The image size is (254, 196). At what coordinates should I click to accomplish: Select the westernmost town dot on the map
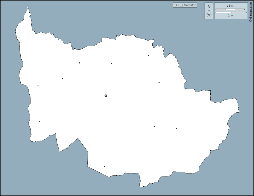point(38,86)
